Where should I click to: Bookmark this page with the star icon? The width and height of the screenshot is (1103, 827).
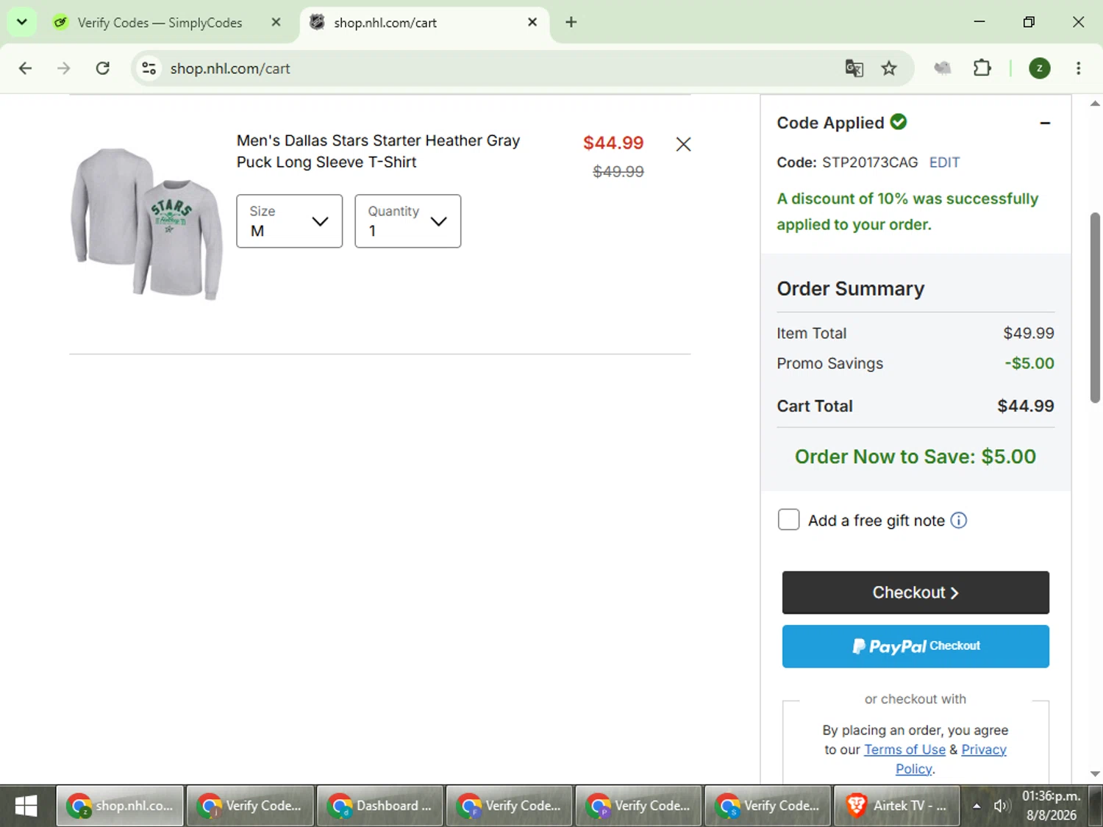[x=889, y=68]
